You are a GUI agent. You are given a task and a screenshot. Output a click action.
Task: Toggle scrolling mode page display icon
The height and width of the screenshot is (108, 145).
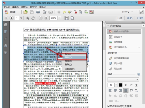click(67, 18)
